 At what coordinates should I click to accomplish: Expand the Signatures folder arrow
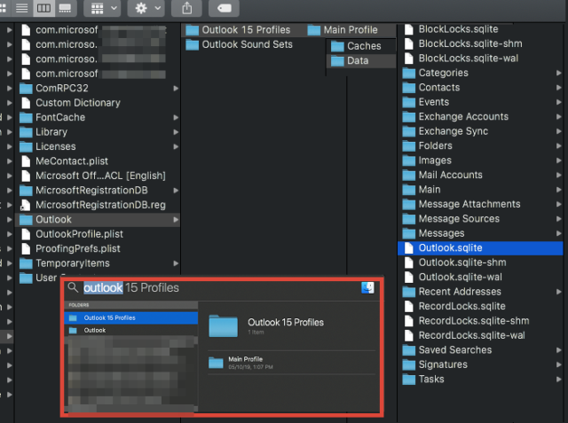tap(558, 364)
